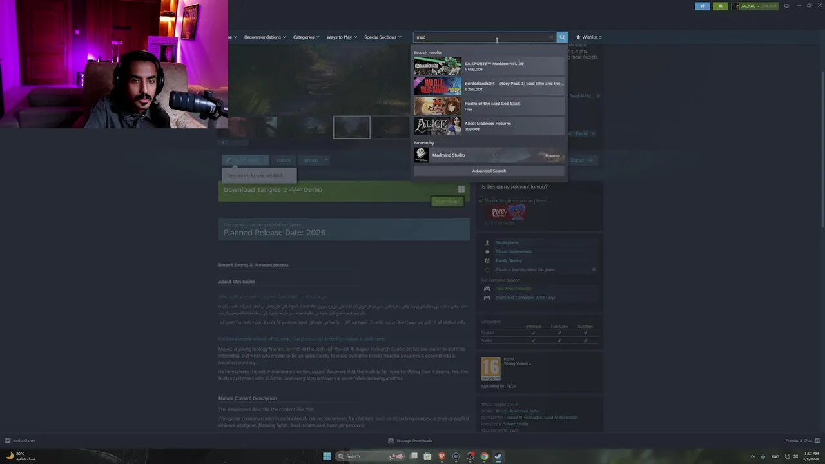Screen dimensions: 825x464
Task: Click the PEGI 16 rating badge
Action: click(490, 369)
